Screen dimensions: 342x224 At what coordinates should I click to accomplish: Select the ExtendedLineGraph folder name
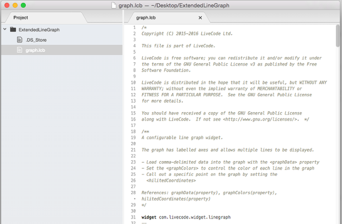tap(39, 30)
